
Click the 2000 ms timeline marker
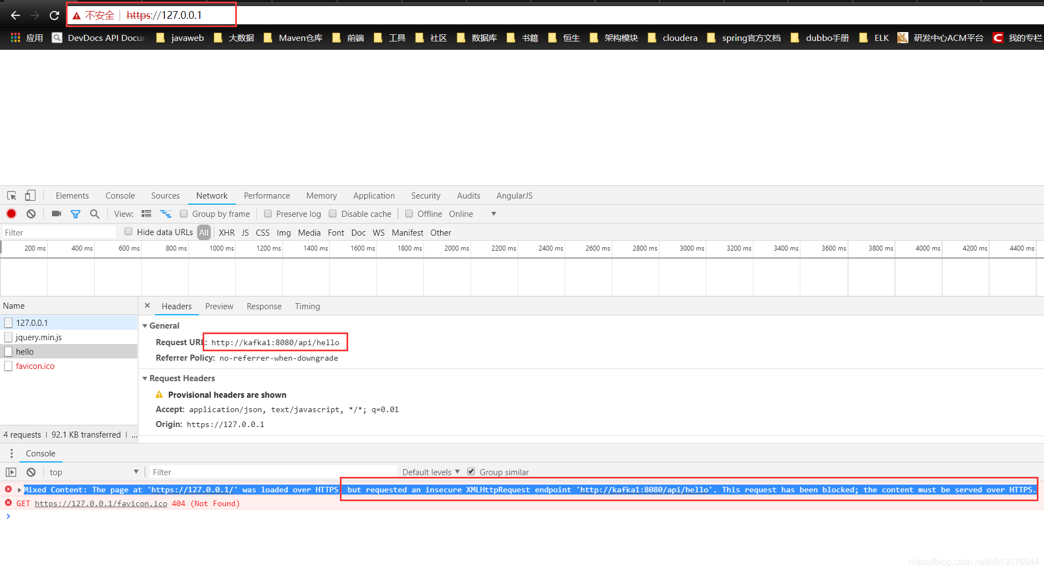coord(456,248)
